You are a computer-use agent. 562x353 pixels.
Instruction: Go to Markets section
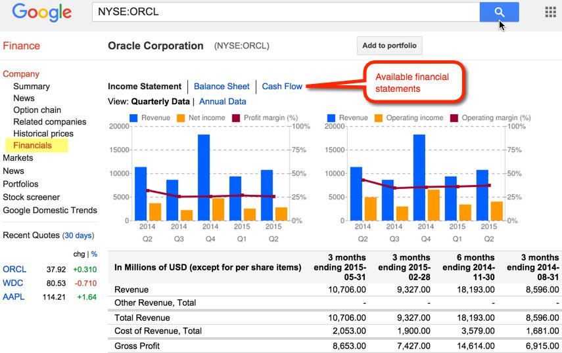pos(18,158)
